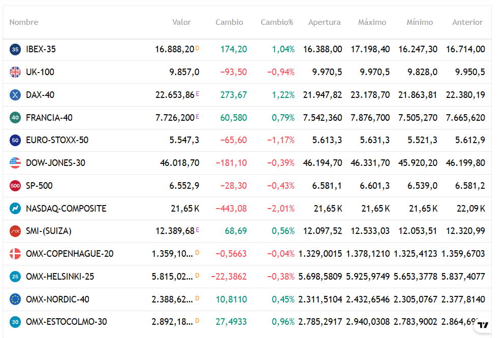Screen dimensions: 502x338
Task: Open the TradingView logo badge
Action: pos(483,325)
